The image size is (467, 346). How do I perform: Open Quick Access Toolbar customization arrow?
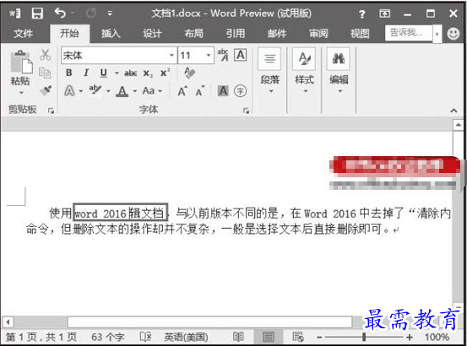[110, 14]
